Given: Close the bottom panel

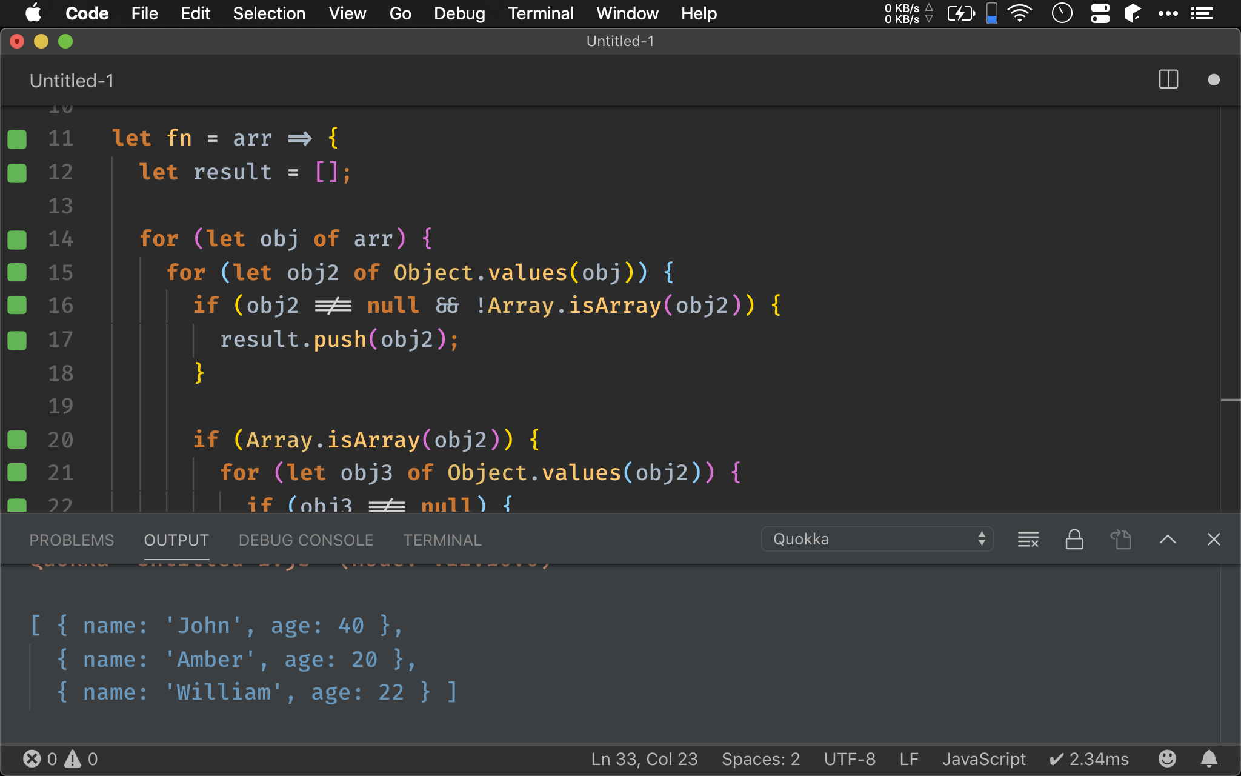Looking at the screenshot, I should (x=1214, y=539).
